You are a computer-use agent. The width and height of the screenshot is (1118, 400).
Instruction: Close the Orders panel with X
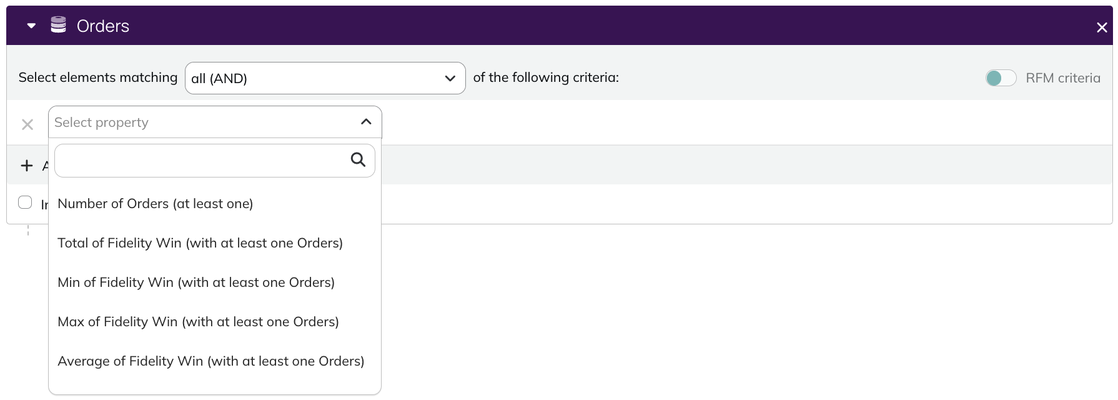click(x=1102, y=27)
